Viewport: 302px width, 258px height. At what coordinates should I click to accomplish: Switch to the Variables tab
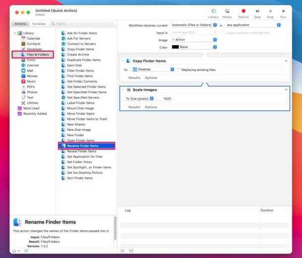[39, 24]
